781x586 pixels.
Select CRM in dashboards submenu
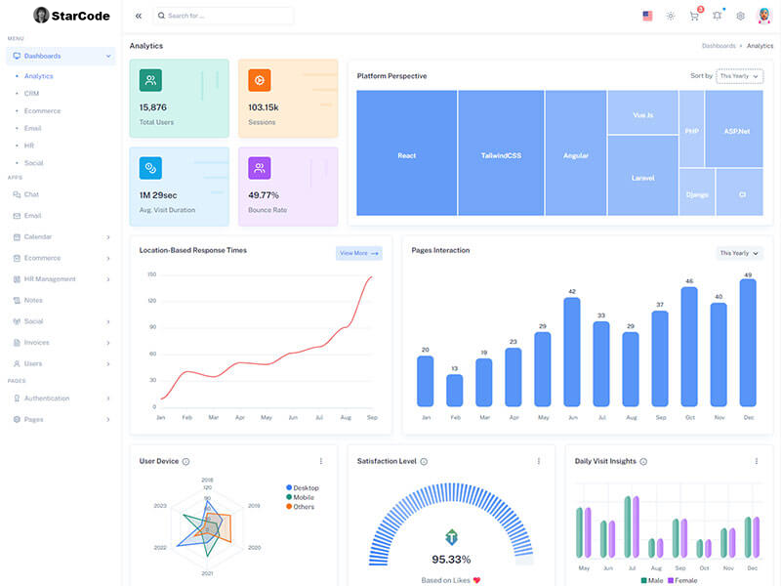click(x=32, y=94)
